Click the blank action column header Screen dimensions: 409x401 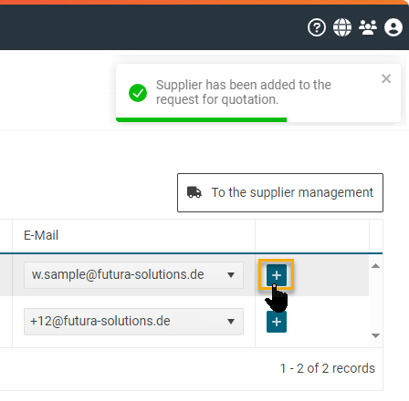click(x=312, y=236)
